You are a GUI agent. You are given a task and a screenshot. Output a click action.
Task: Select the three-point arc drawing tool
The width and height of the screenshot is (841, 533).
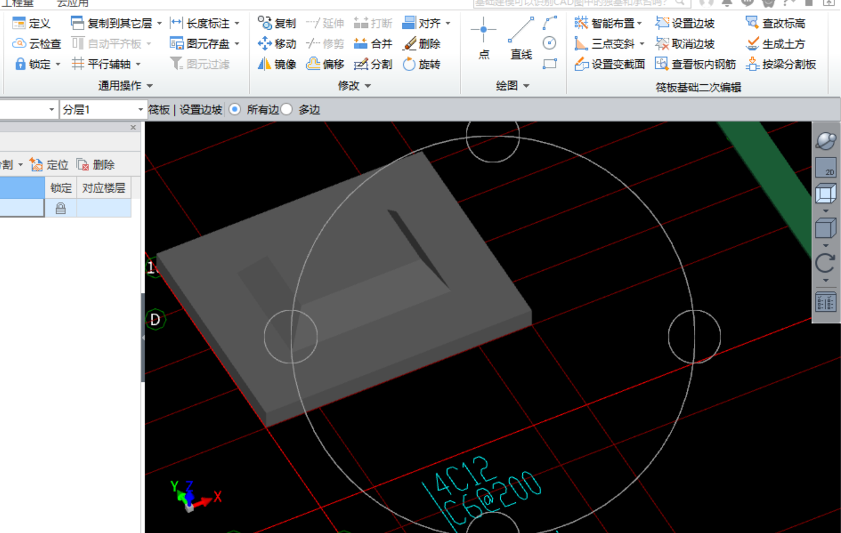point(550,23)
